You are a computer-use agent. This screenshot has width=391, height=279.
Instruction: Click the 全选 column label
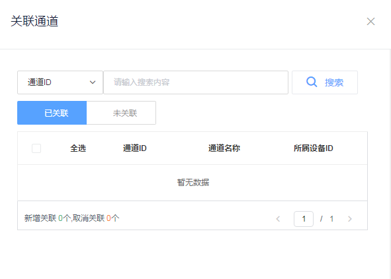pos(78,148)
